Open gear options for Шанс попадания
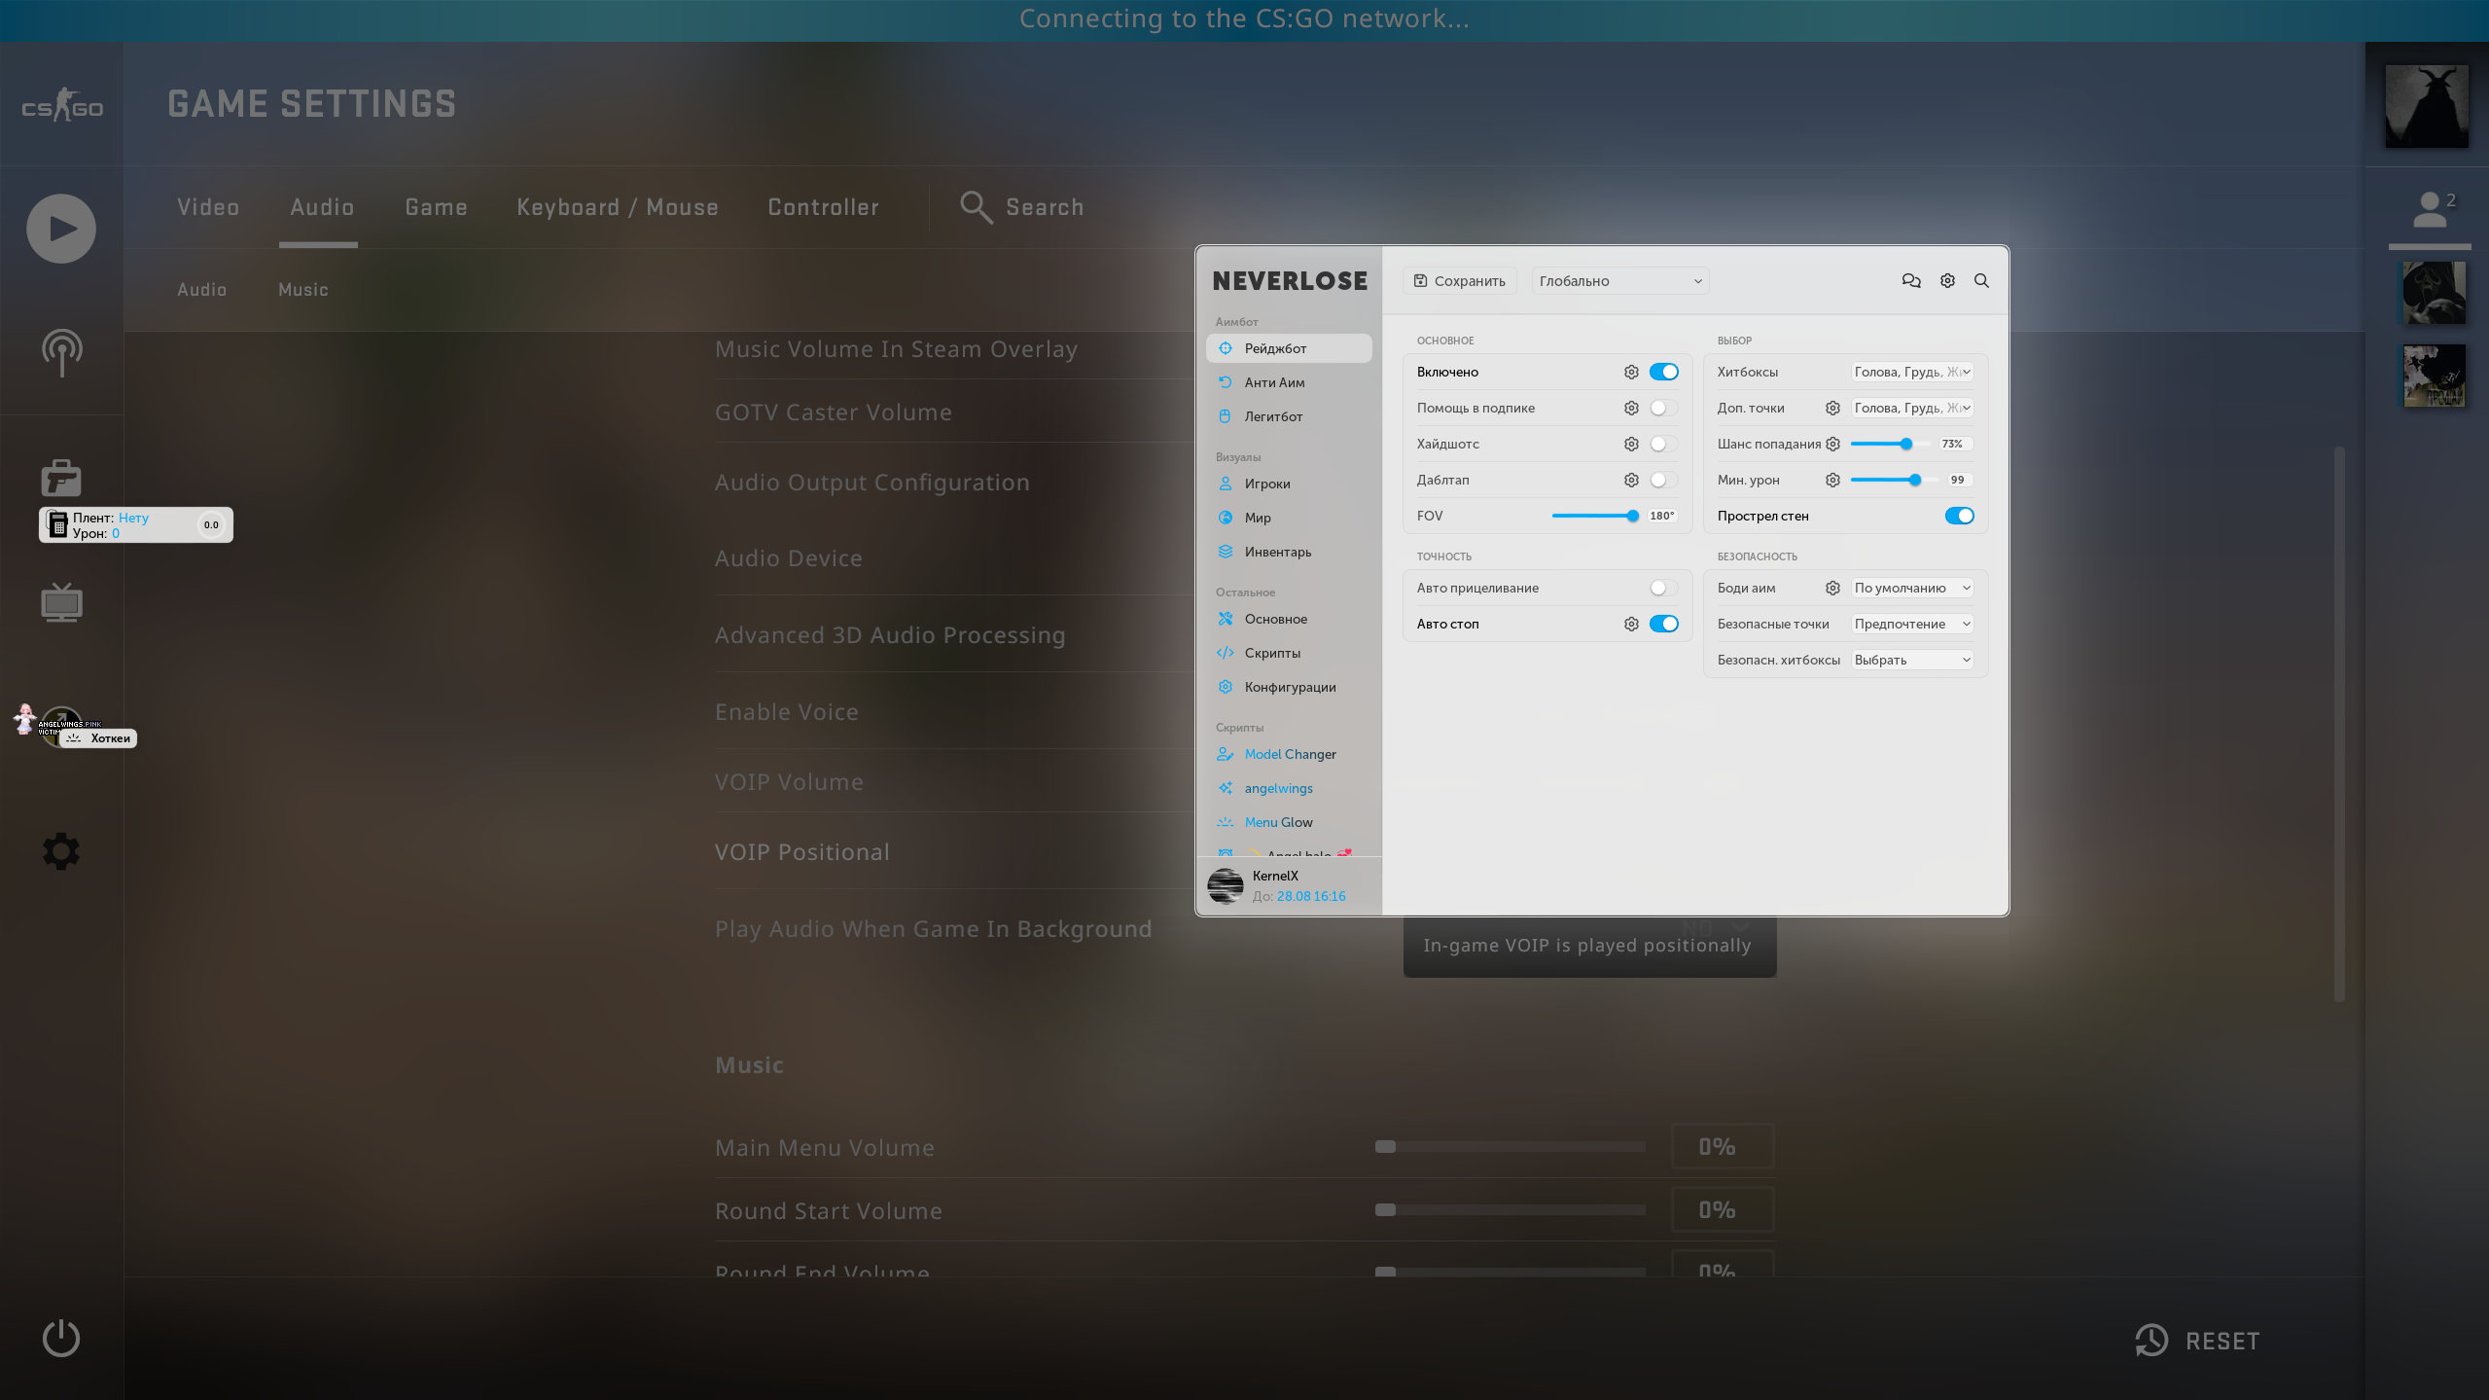Viewport: 2489px width, 1400px height. 1832,444
